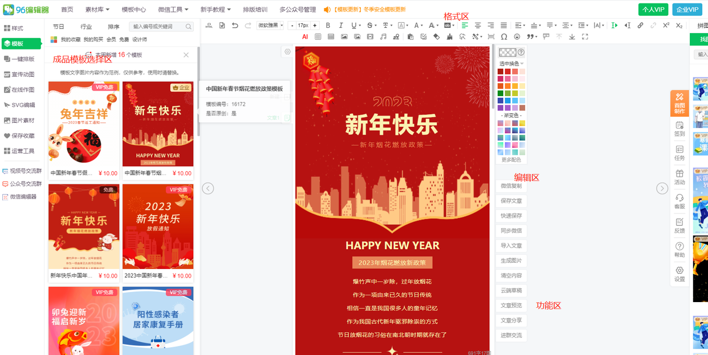Open 排版培训 page
708x355 pixels.
[255, 10]
